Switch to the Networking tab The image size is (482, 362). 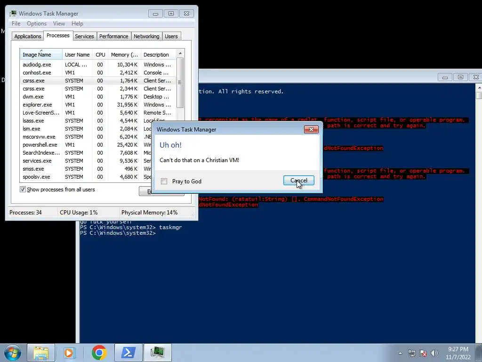[x=146, y=36]
